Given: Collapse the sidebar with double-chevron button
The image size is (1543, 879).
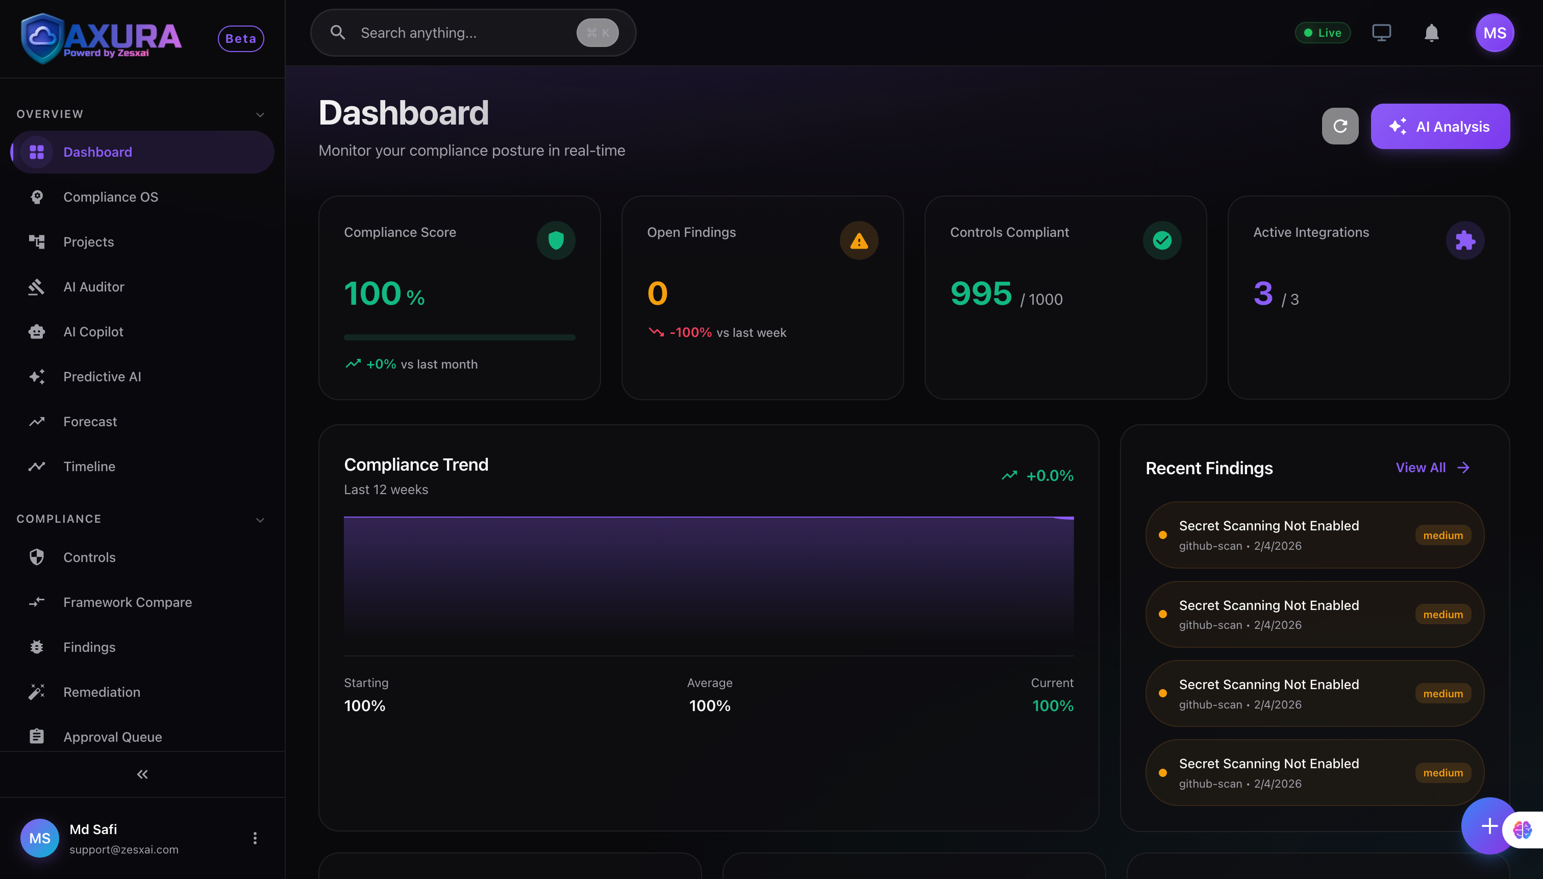Looking at the screenshot, I should click(x=142, y=773).
